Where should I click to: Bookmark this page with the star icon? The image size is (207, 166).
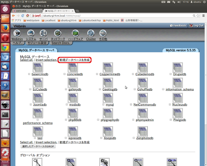tap(198, 16)
